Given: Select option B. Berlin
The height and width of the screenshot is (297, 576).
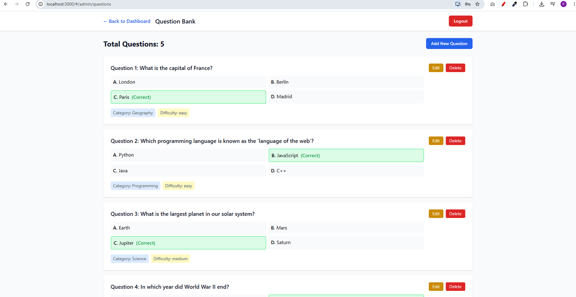Looking at the screenshot, I should click(346, 82).
